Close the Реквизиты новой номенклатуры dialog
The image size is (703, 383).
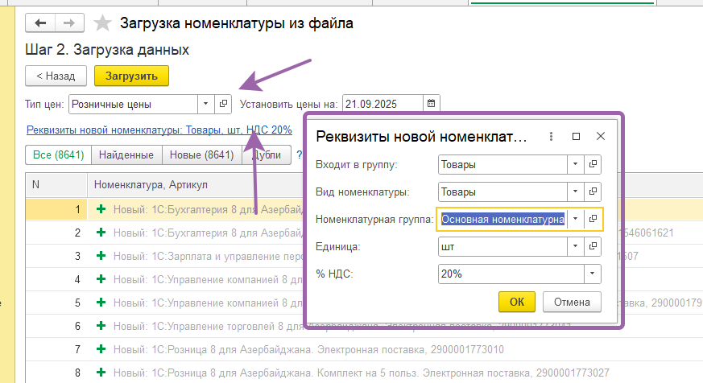click(x=601, y=136)
